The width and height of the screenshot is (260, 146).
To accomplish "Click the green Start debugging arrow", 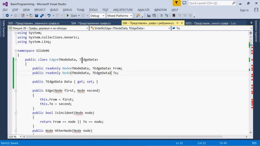I will [x=68, y=15].
